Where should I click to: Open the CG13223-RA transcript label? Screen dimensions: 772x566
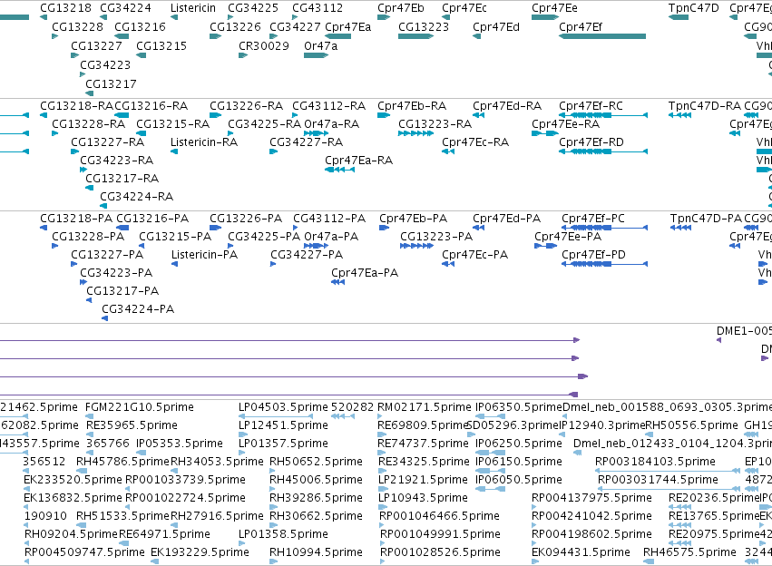click(435, 124)
